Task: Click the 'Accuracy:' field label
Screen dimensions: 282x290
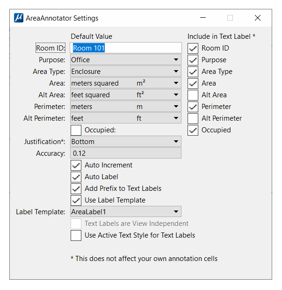Action: click(x=51, y=153)
